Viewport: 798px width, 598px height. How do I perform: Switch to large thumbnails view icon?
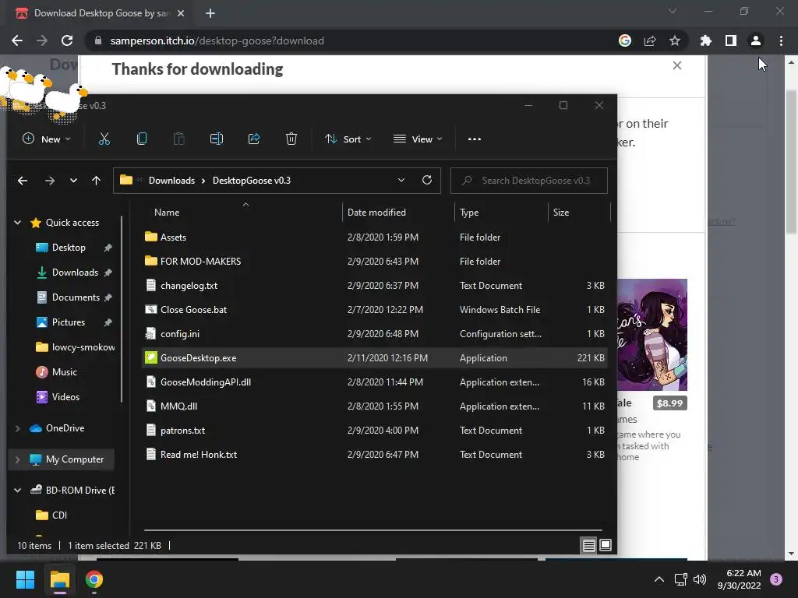pyautogui.click(x=606, y=546)
